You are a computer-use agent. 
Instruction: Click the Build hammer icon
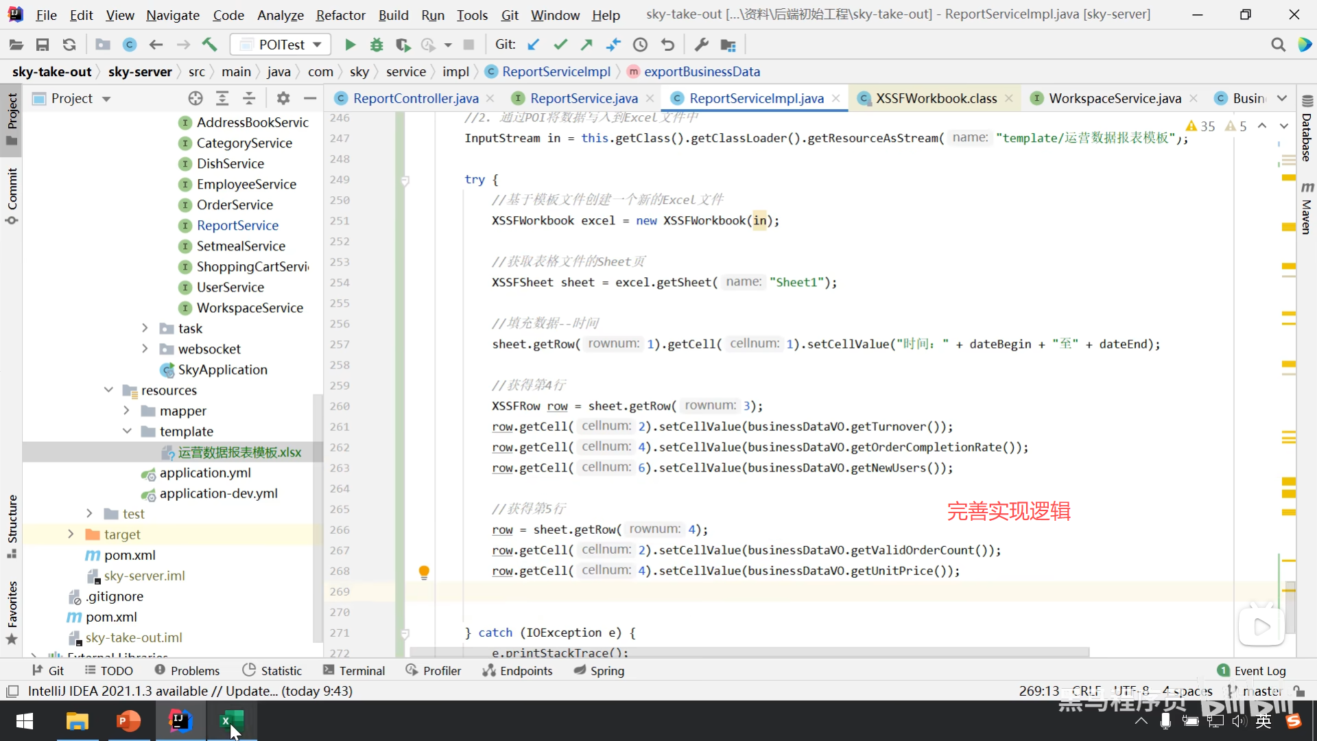209,45
